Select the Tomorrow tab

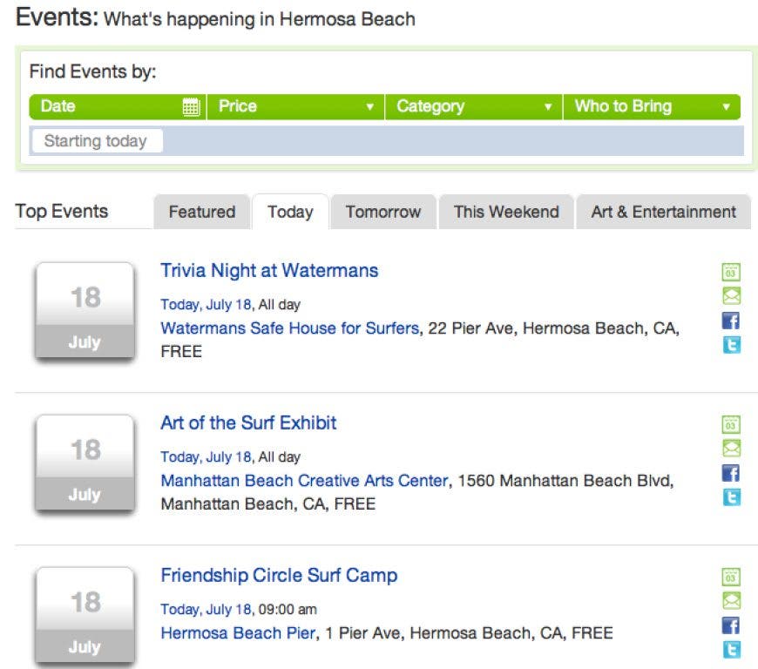(383, 212)
